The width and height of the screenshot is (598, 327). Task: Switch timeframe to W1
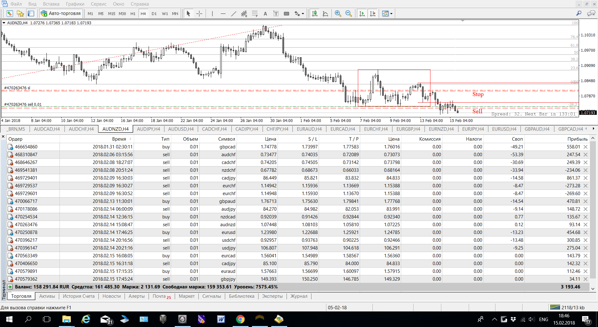[x=165, y=13]
